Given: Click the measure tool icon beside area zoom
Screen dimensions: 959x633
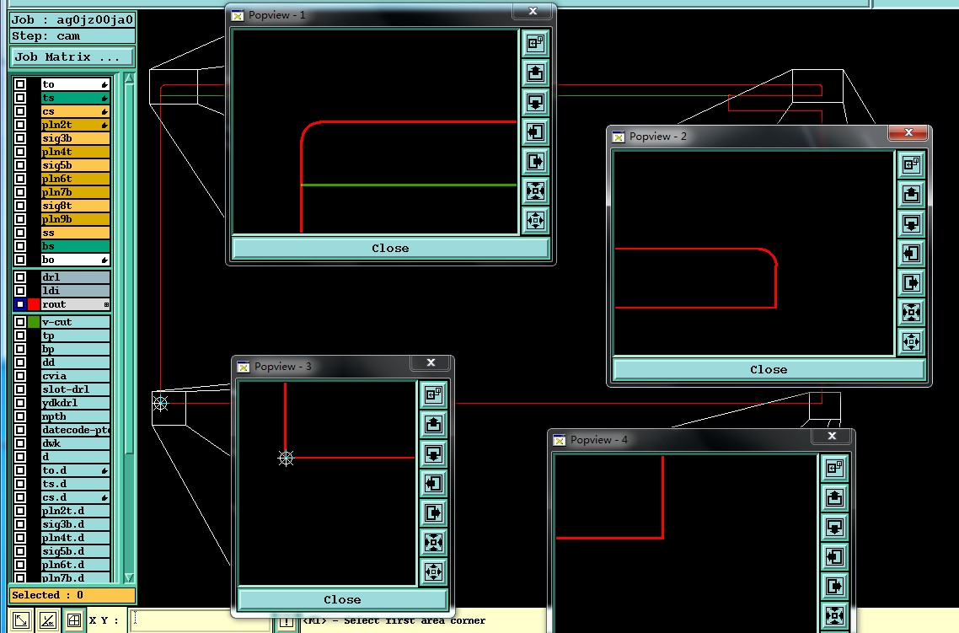Looking at the screenshot, I should (x=48, y=620).
